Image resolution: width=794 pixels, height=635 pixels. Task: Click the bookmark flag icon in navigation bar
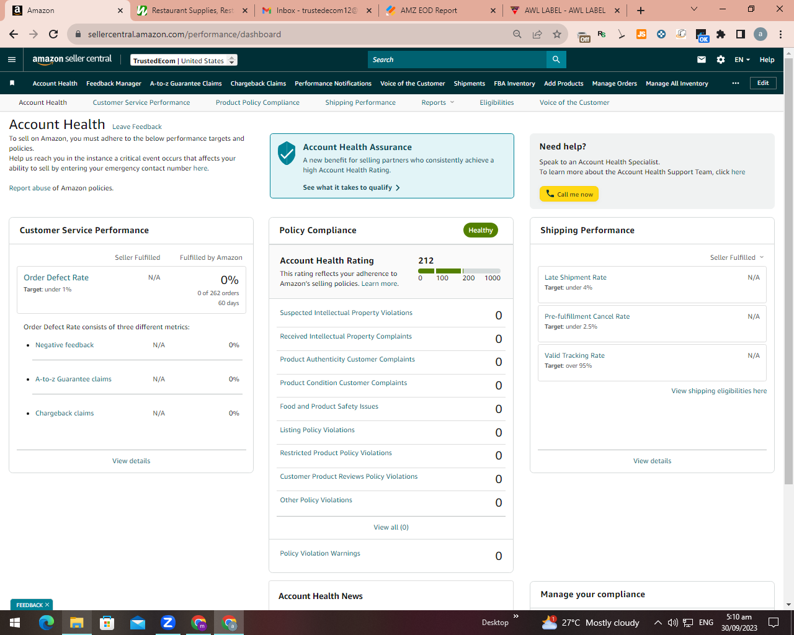12,83
